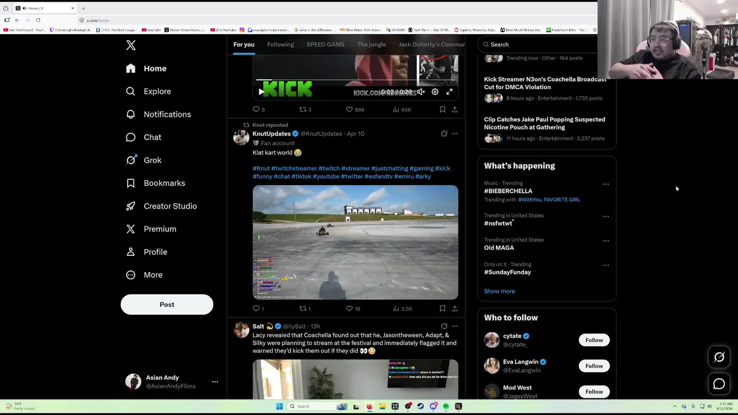Like the post with 696 likes

click(x=355, y=110)
